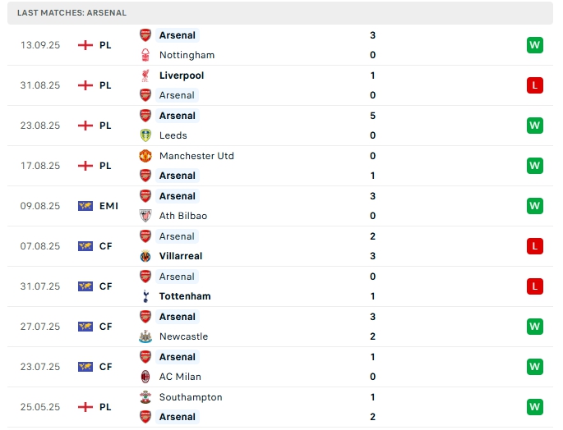Viewport: 563px width, 430px height.
Task: Open the Tottenham team link
Action: pyautogui.click(x=185, y=296)
